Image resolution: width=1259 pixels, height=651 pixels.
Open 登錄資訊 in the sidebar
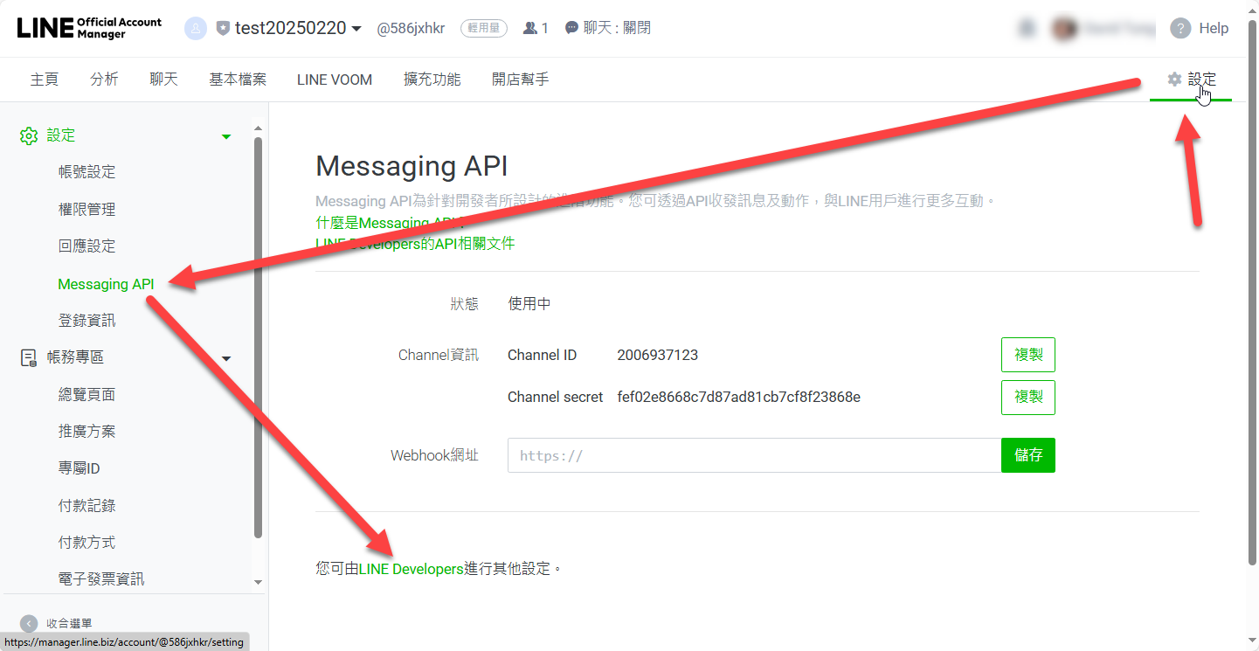point(86,321)
